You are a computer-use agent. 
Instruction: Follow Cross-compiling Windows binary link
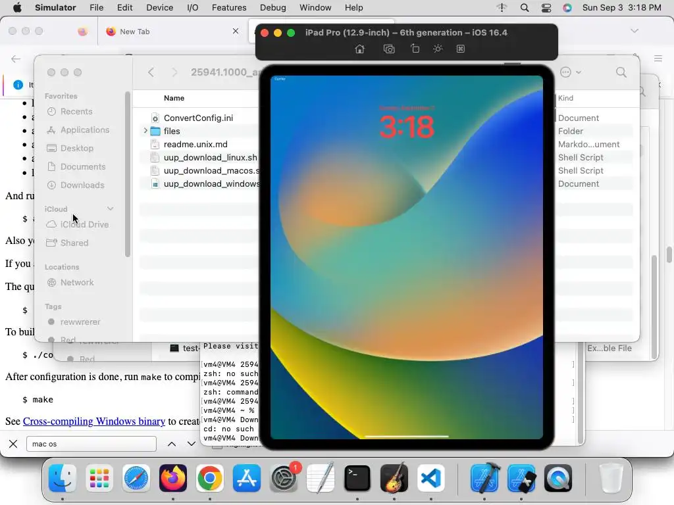[93, 421]
